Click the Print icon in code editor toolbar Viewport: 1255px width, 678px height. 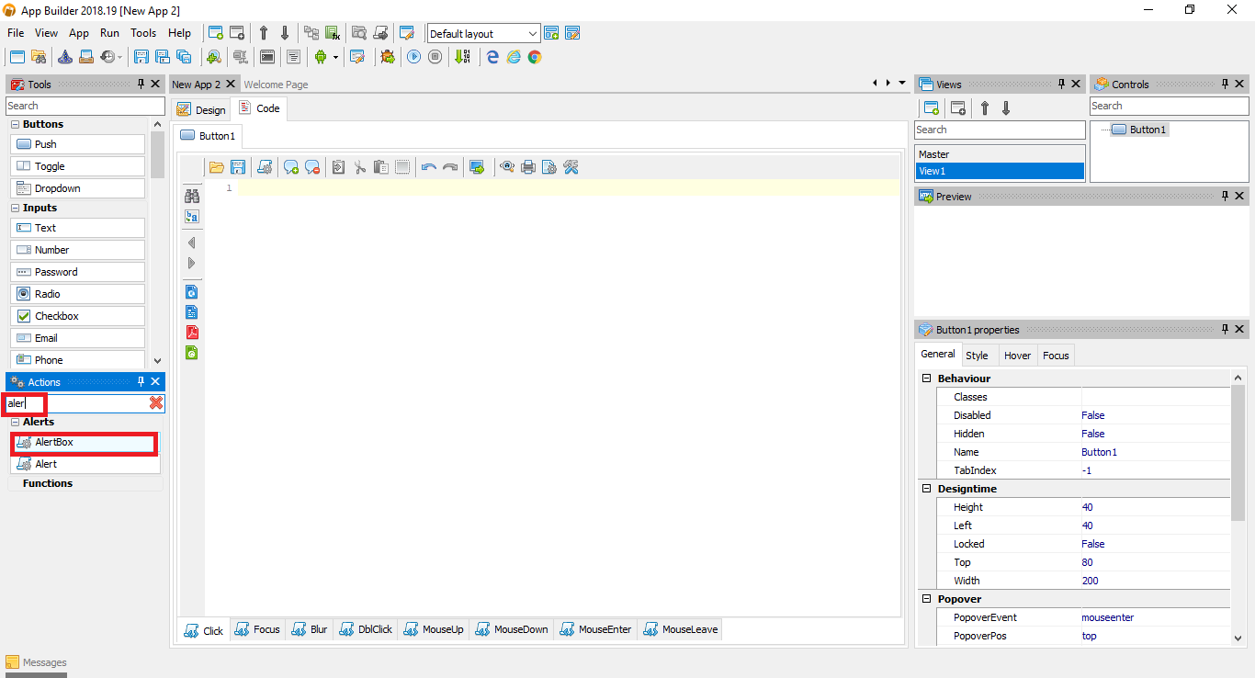(527, 166)
